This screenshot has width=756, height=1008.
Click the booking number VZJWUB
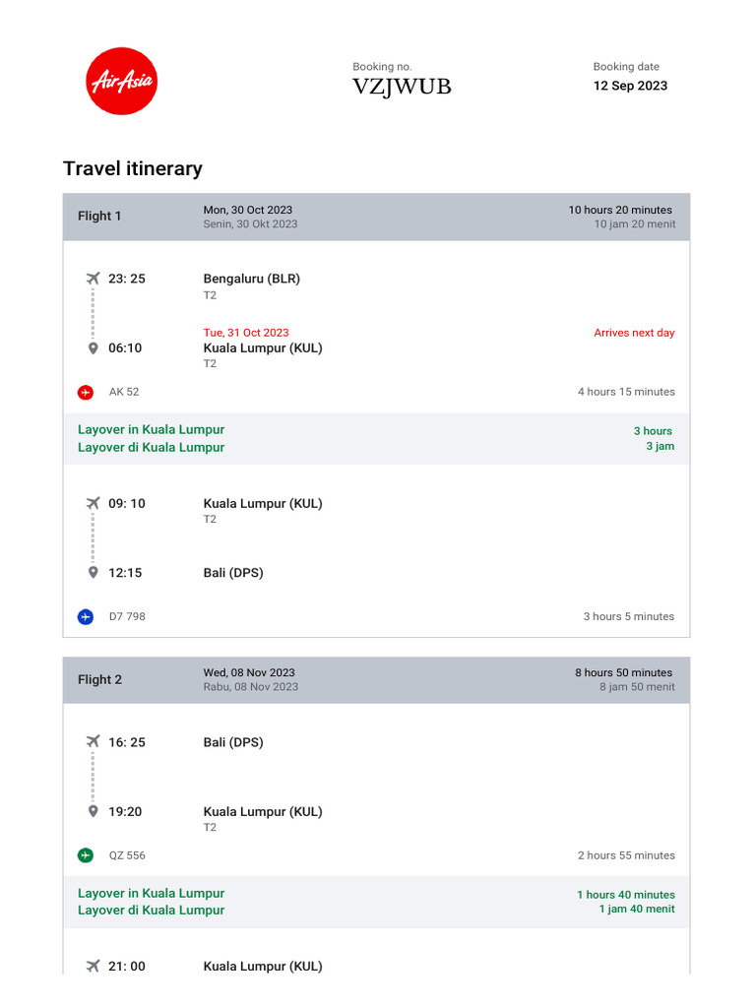pos(402,87)
